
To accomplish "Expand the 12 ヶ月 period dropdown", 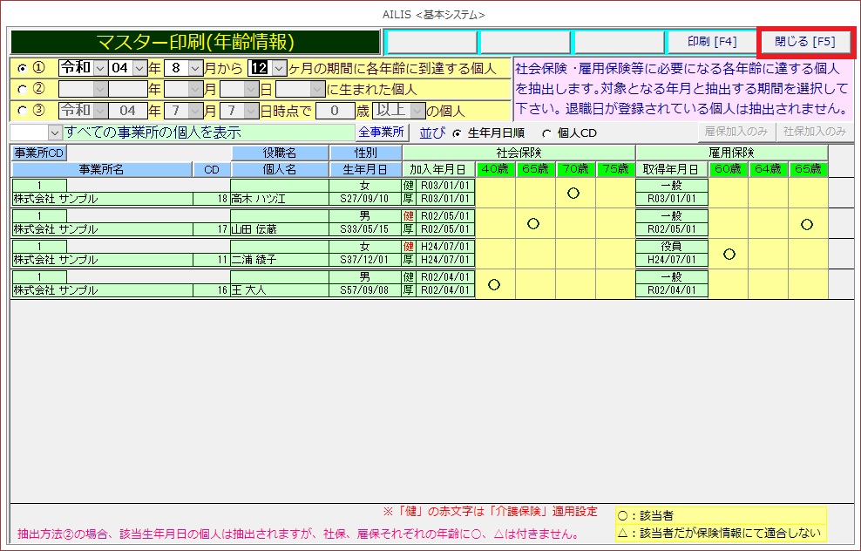I will pos(279,68).
